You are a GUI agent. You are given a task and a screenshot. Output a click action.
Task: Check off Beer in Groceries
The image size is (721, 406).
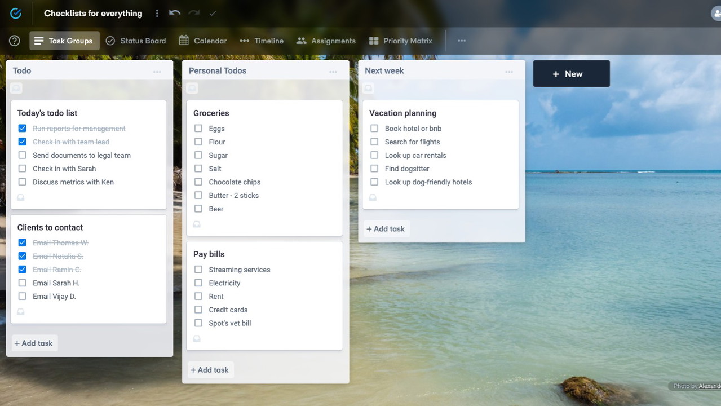198,209
